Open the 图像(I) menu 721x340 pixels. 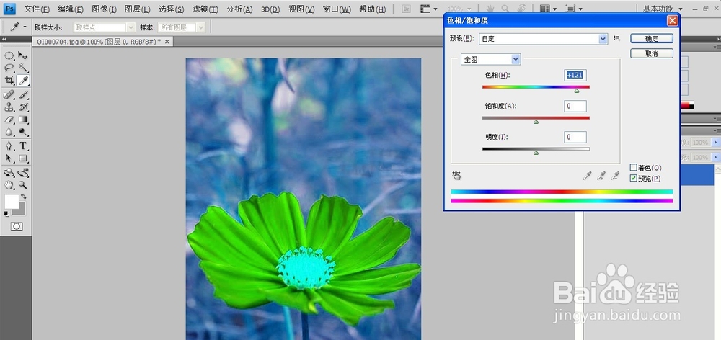pos(104,9)
